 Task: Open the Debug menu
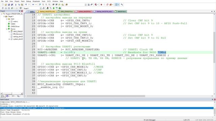[x=28, y=1]
